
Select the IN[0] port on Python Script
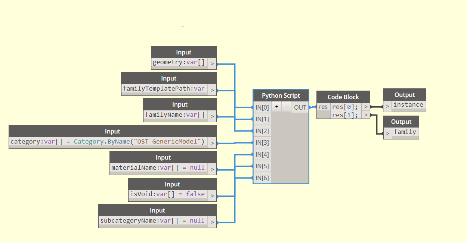pyautogui.click(x=262, y=107)
